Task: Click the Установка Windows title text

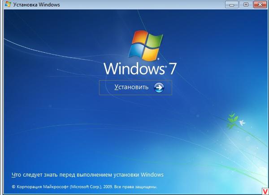Action: (37, 4)
